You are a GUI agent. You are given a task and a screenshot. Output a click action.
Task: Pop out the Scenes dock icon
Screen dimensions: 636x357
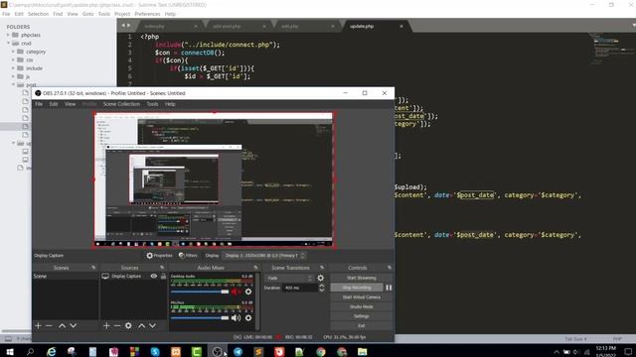[93, 268]
